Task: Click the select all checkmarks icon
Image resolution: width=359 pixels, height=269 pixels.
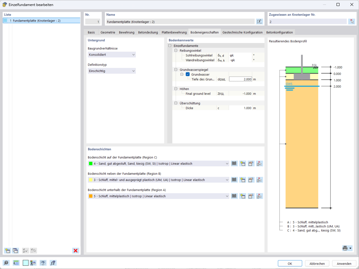Action: (x=25, y=250)
